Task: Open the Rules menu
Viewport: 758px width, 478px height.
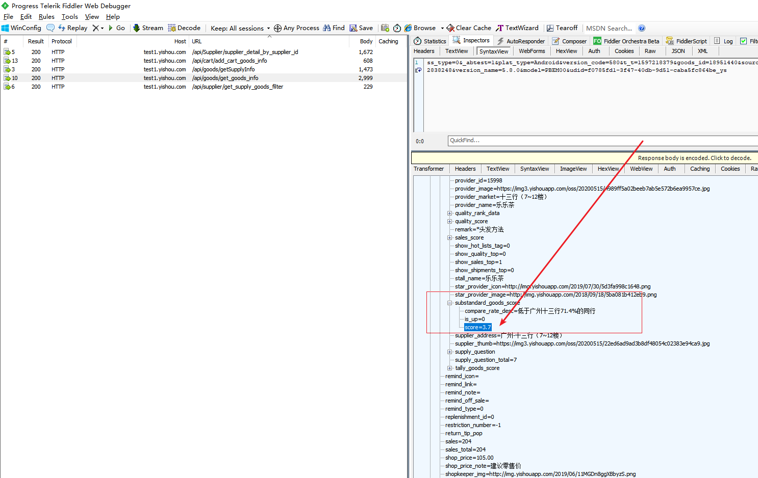Action: (x=46, y=16)
